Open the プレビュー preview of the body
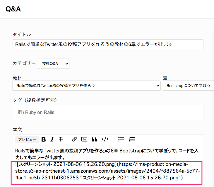This screenshot has width=214, height=187. 27,140
